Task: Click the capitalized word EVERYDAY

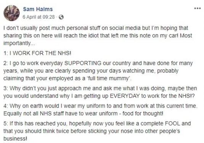Action: pos(125,96)
